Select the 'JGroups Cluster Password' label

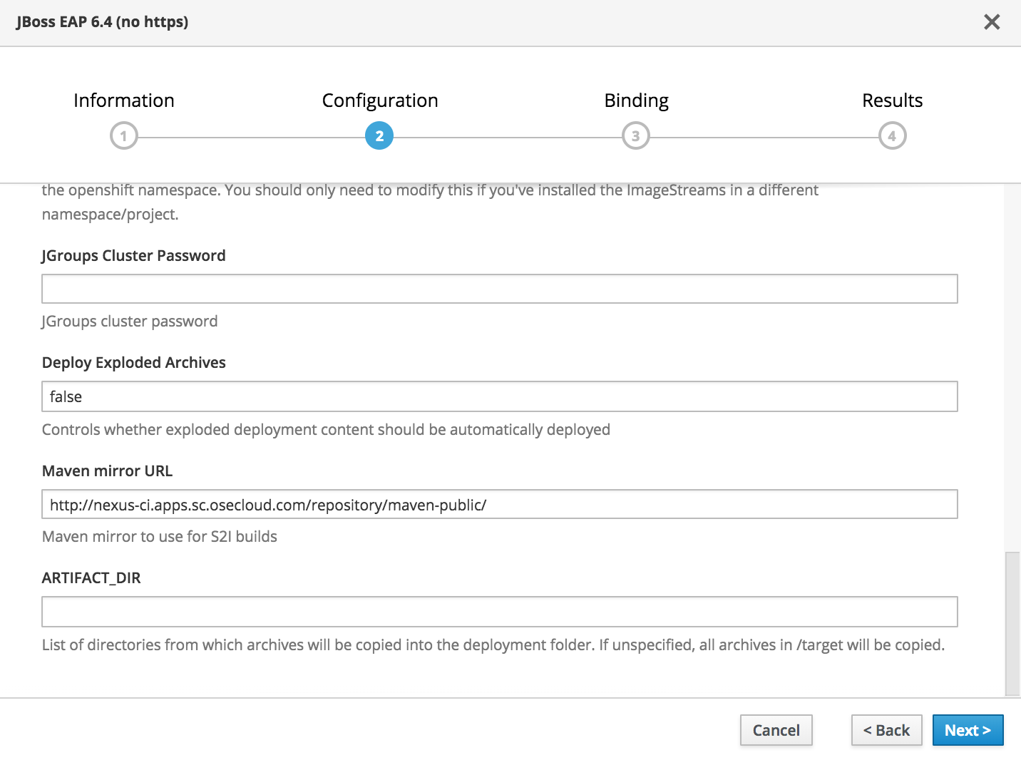pos(134,256)
